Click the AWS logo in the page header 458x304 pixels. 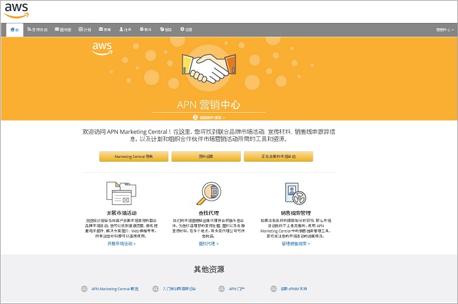16,10
